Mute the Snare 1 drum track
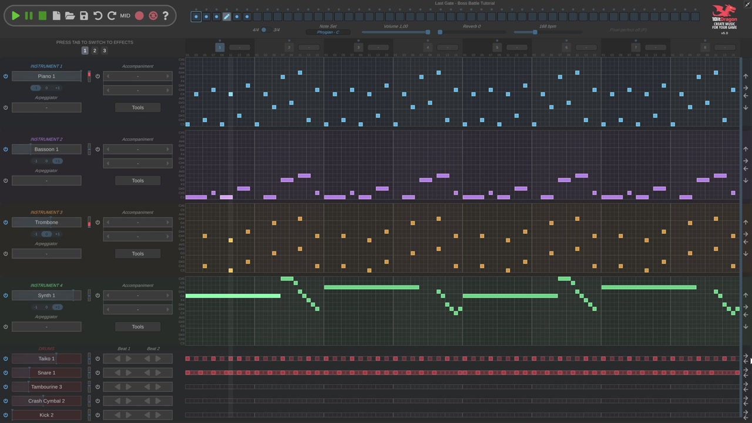The image size is (752, 423). [6, 372]
